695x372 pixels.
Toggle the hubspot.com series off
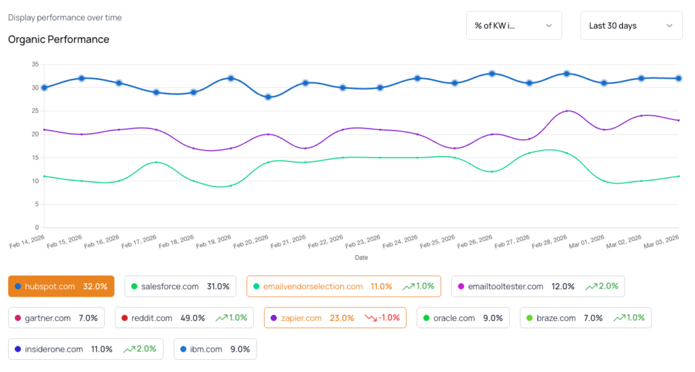tap(61, 286)
